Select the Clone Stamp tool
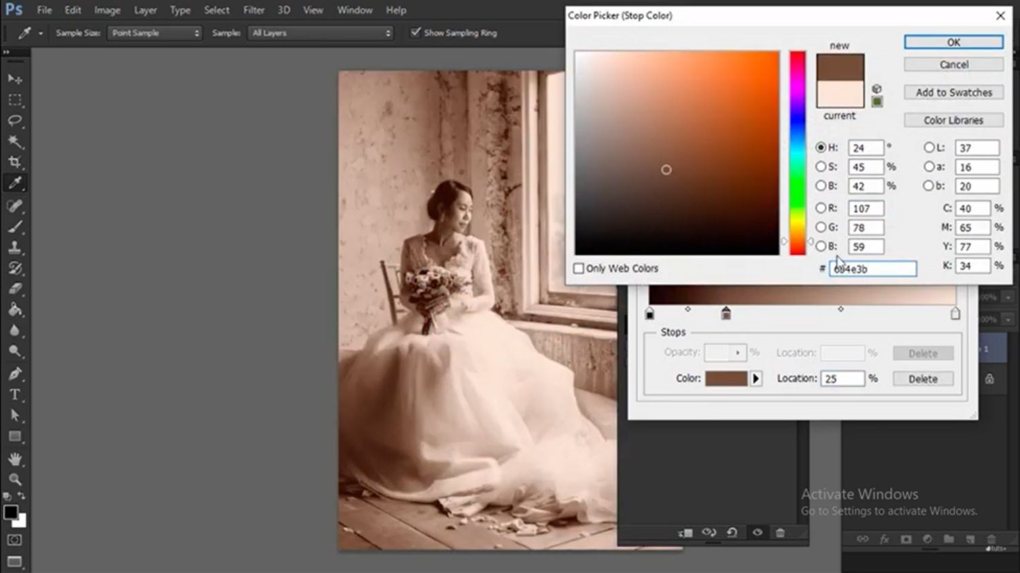Image resolution: width=1020 pixels, height=573 pixels. [15, 247]
